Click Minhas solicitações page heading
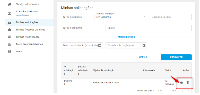Screen dimensions: 200x95 77,8
